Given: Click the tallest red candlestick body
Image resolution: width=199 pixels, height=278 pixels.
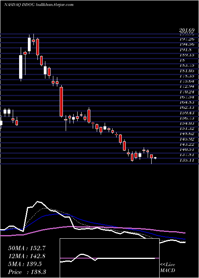Looking at the screenshot, I should (61, 102).
